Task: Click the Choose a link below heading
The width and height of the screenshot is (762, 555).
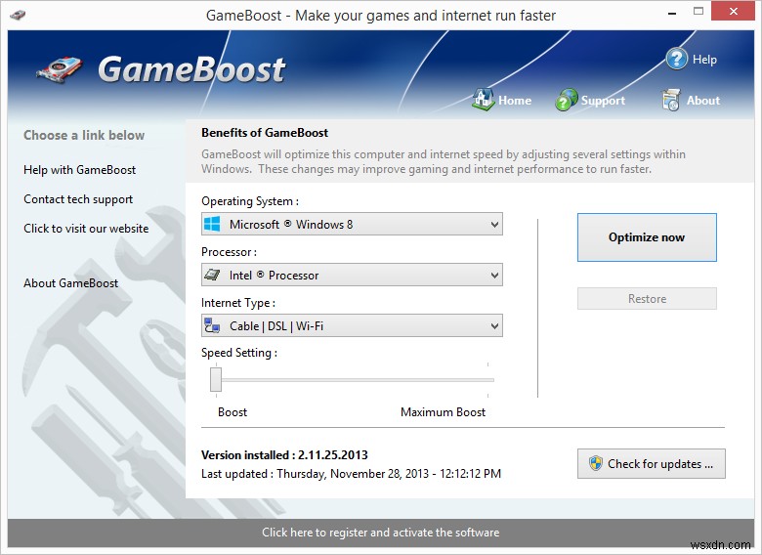Action: pyautogui.click(x=84, y=135)
